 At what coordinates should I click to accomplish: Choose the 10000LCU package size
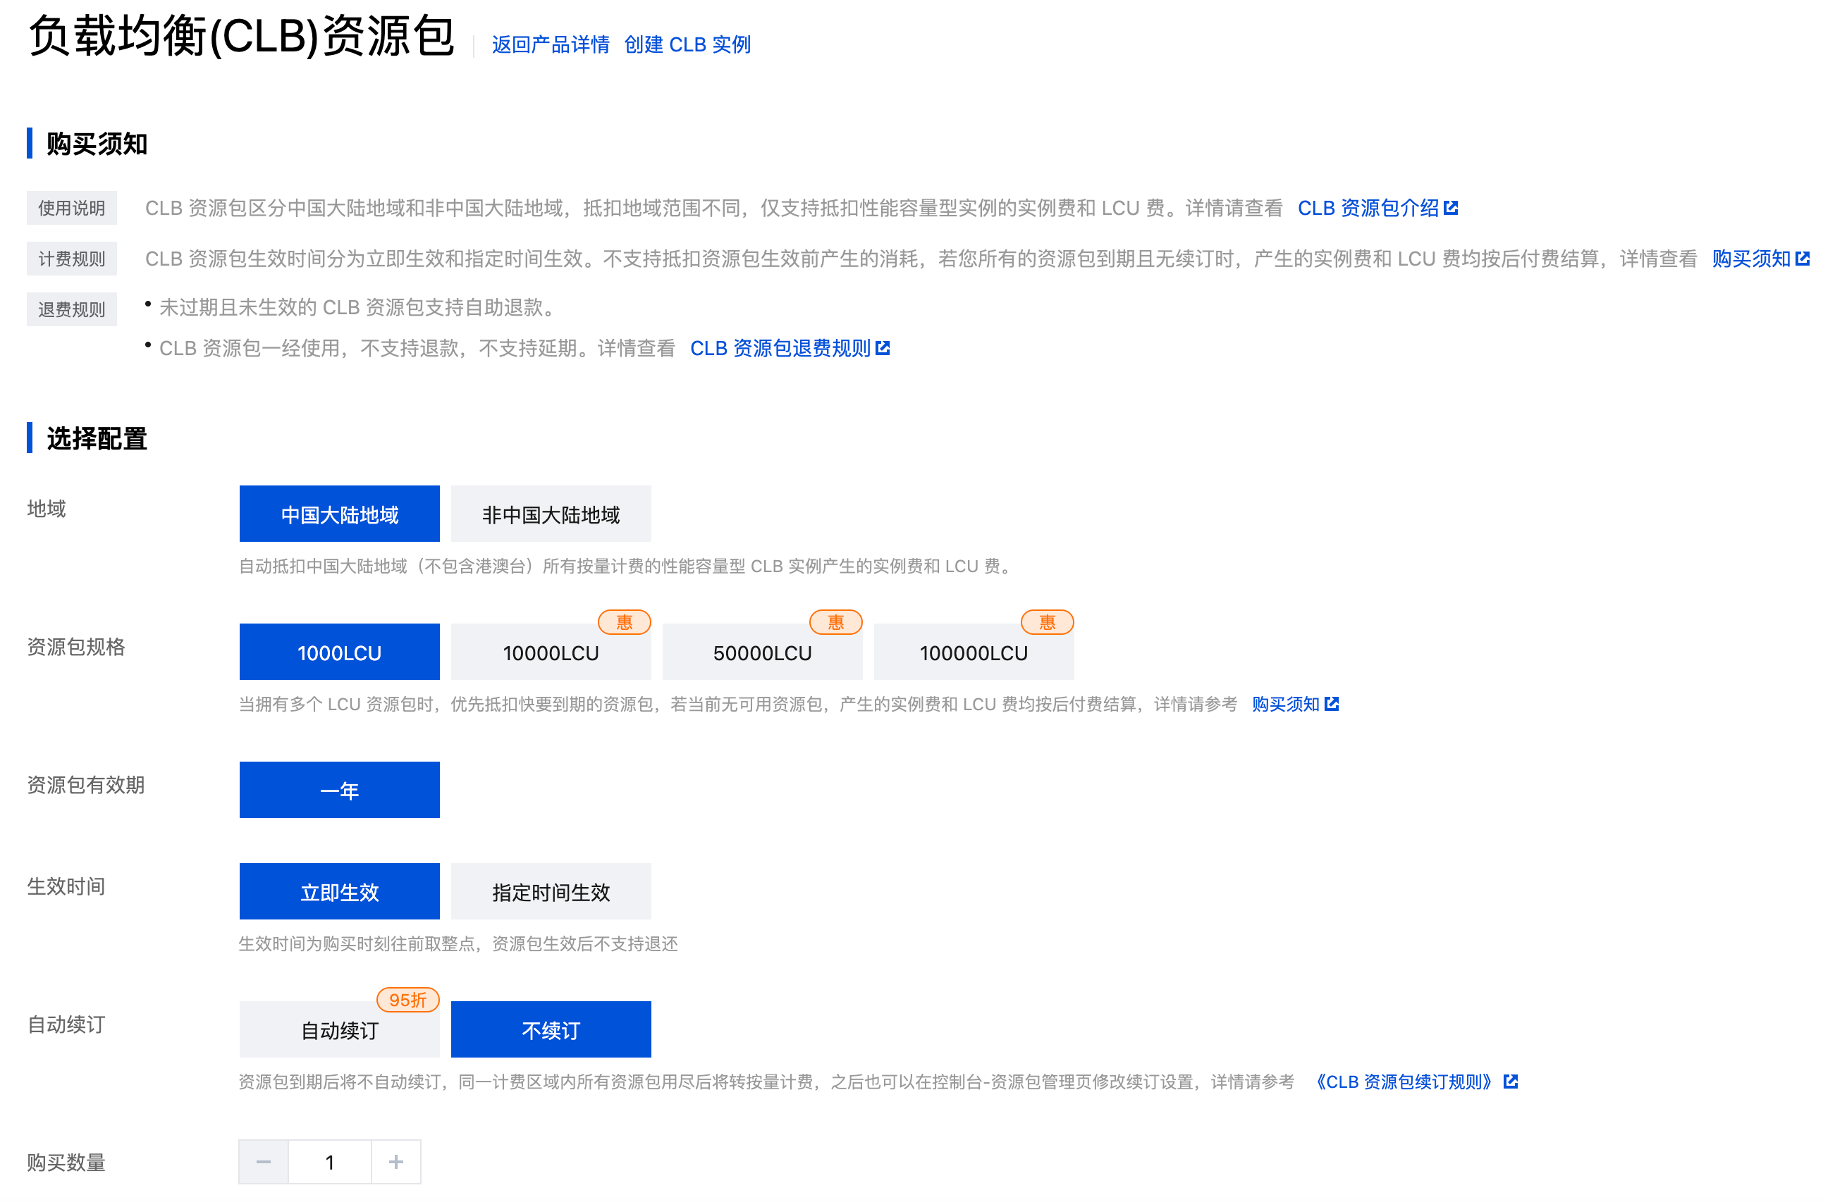click(551, 652)
